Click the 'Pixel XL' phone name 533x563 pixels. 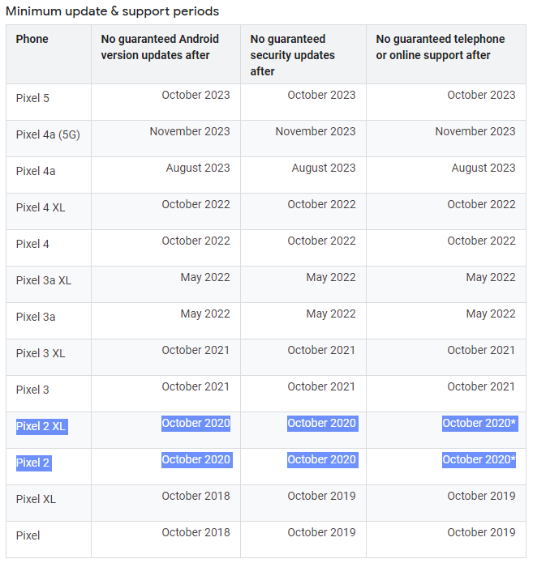pos(36,499)
